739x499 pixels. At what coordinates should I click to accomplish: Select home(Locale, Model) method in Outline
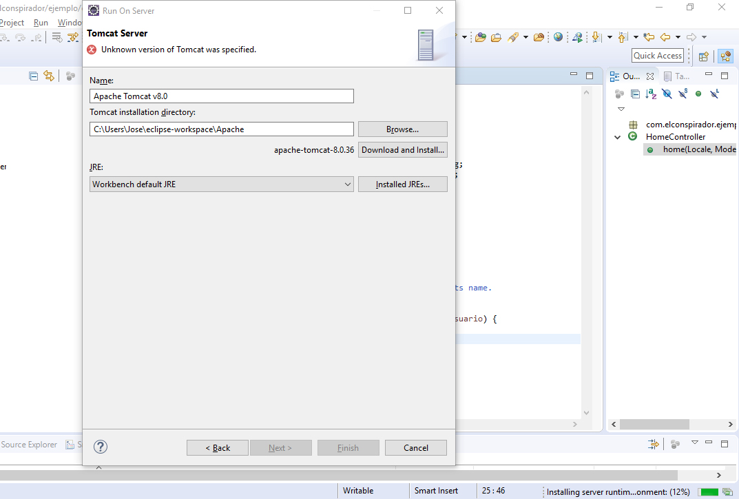click(690, 149)
